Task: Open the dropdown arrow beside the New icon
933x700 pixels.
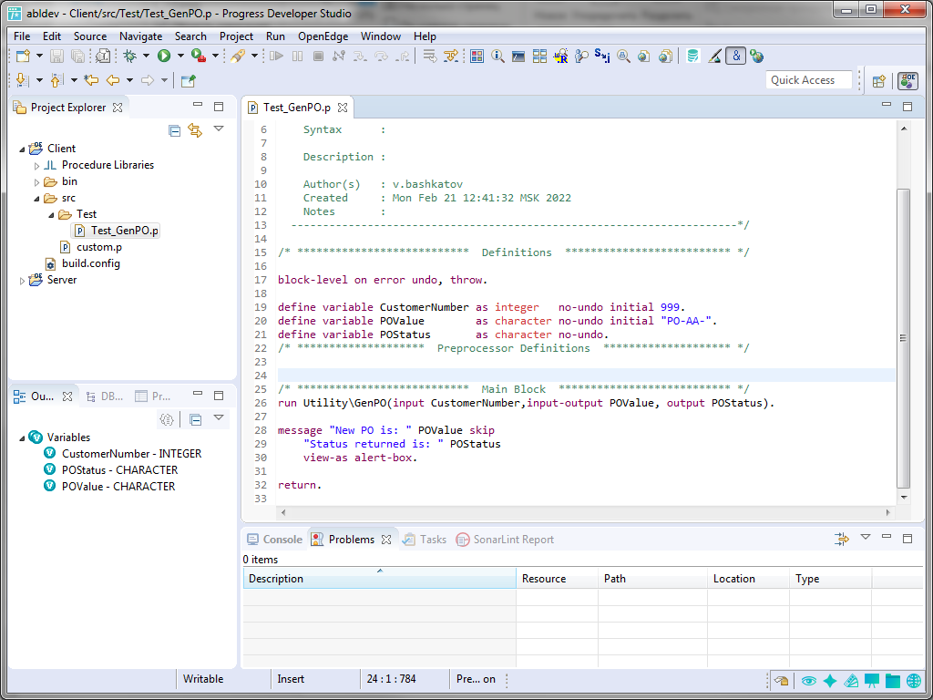Action: [x=39, y=57]
